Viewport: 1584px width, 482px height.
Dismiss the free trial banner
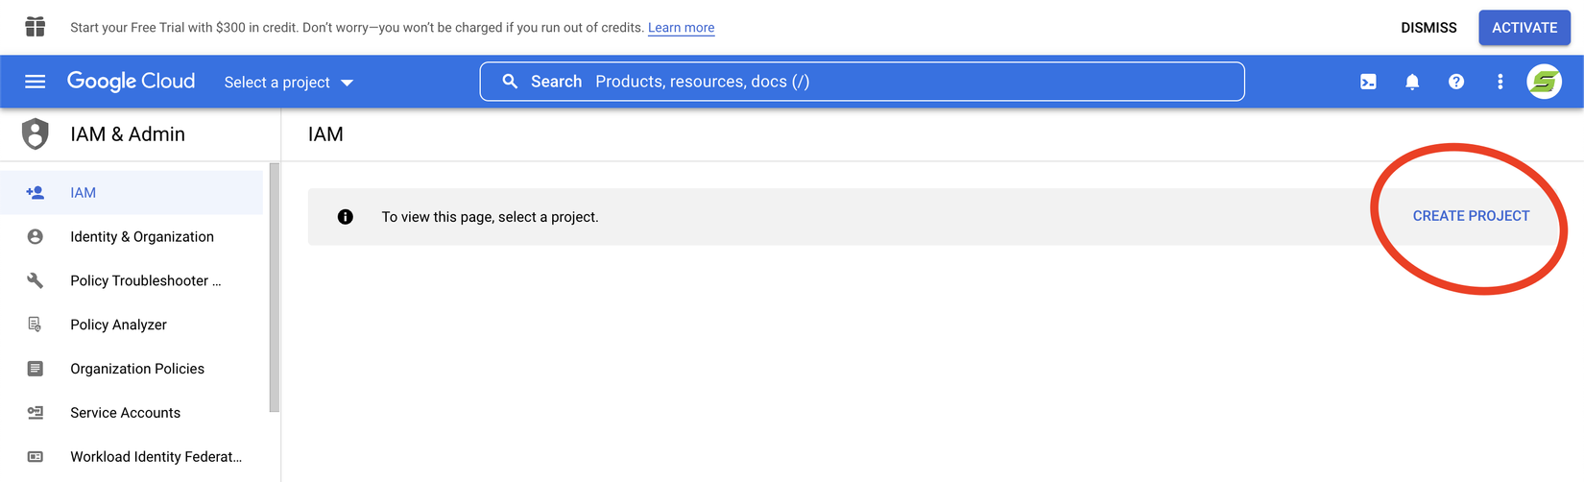tap(1428, 28)
